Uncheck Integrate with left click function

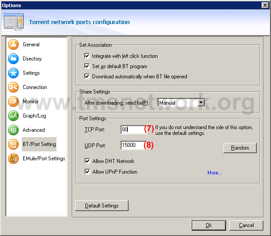coord(87,56)
